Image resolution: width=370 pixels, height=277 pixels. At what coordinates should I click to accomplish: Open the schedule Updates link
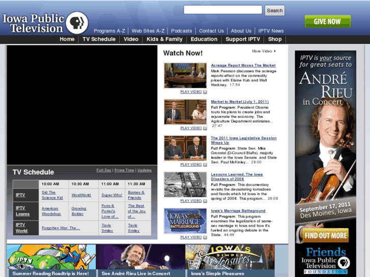145,170
